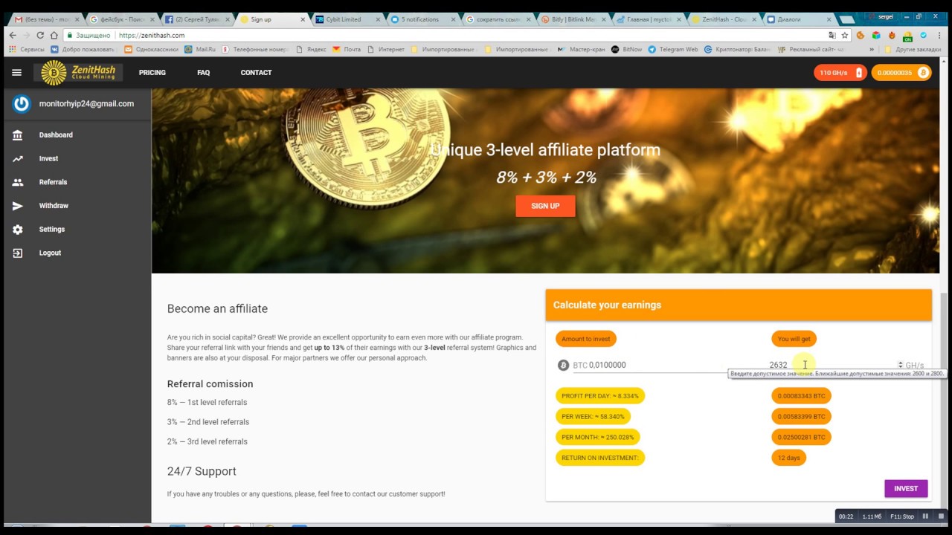Screen dimensions: 952x535
Task: Click the Withdraw arrow icon in the sidebar
Action: pyautogui.click(x=18, y=206)
